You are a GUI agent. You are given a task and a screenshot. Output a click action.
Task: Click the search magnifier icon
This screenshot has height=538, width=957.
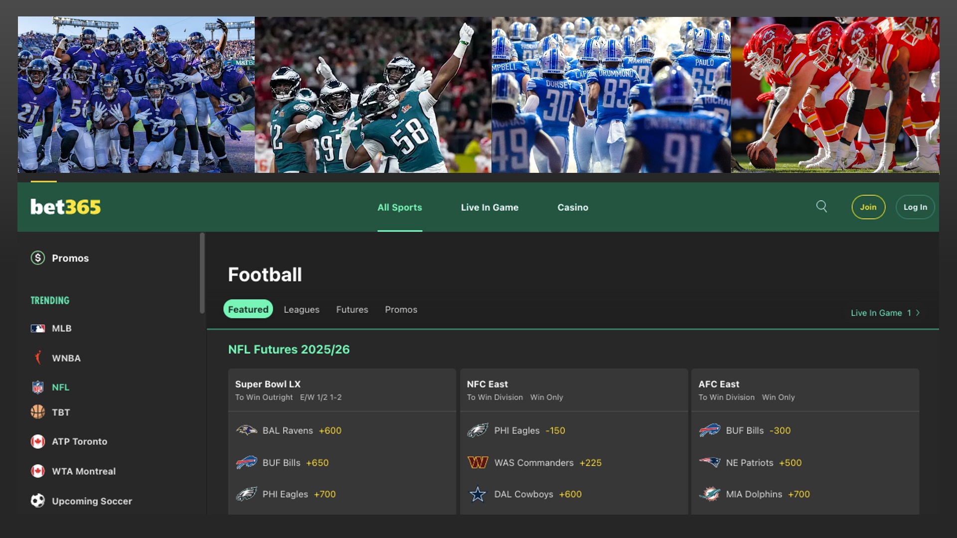(821, 207)
